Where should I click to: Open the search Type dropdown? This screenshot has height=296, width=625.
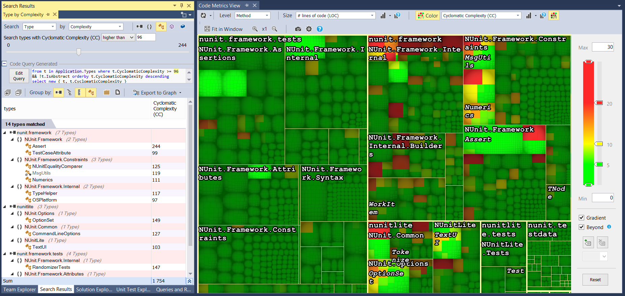coord(39,27)
